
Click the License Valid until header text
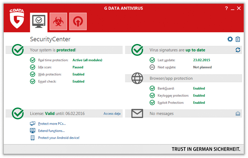pos(57,113)
